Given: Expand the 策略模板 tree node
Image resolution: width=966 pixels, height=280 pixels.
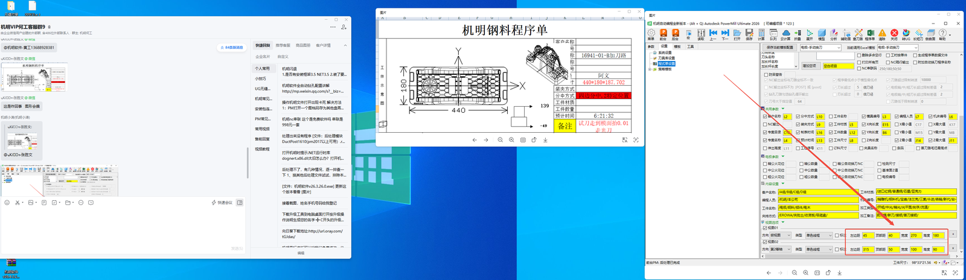Looking at the screenshot, I should tap(650, 69).
